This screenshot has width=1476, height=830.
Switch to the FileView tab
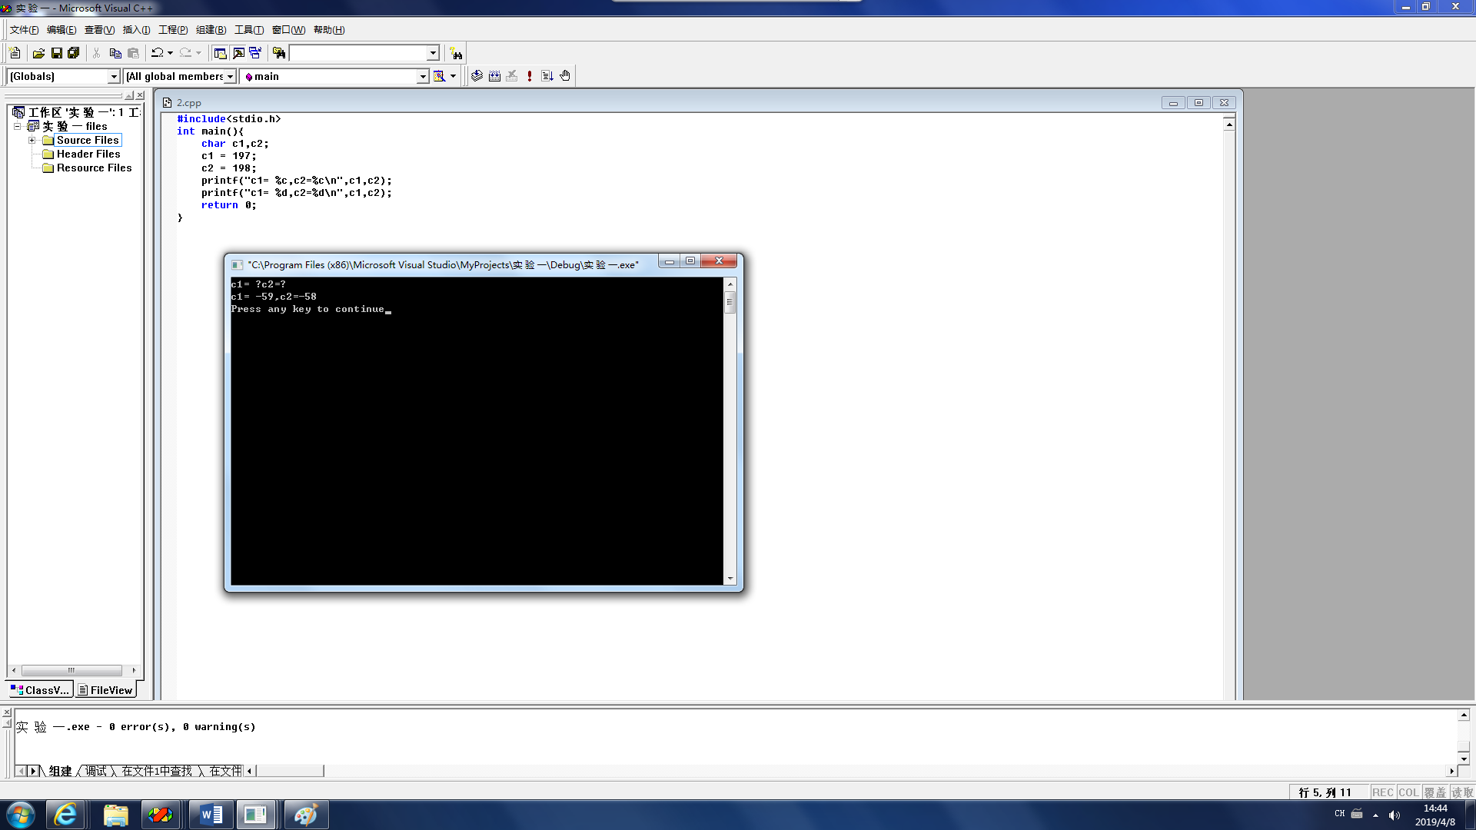(x=105, y=690)
